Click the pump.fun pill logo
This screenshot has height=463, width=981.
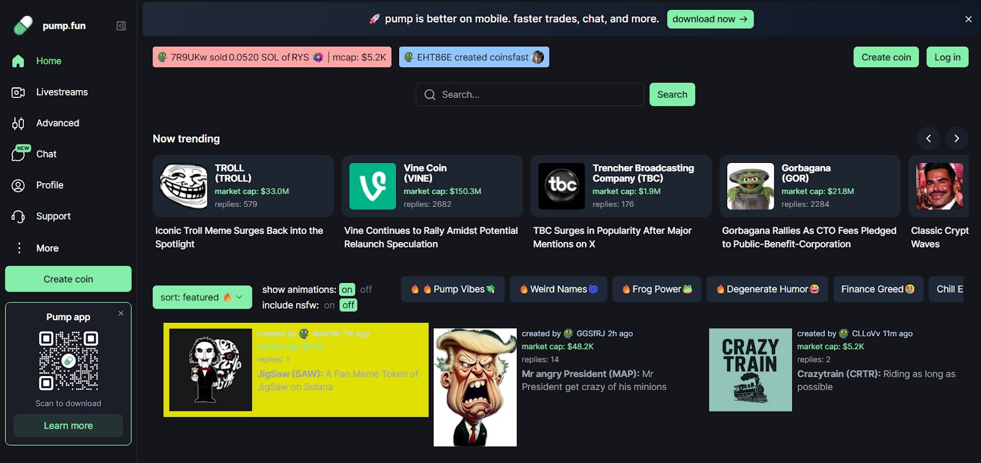pyautogui.click(x=23, y=26)
